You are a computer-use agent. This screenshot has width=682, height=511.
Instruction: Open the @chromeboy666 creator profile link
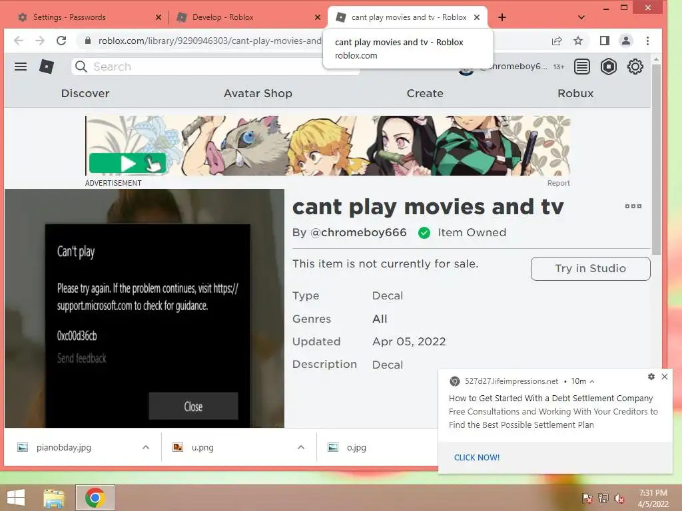click(x=358, y=232)
